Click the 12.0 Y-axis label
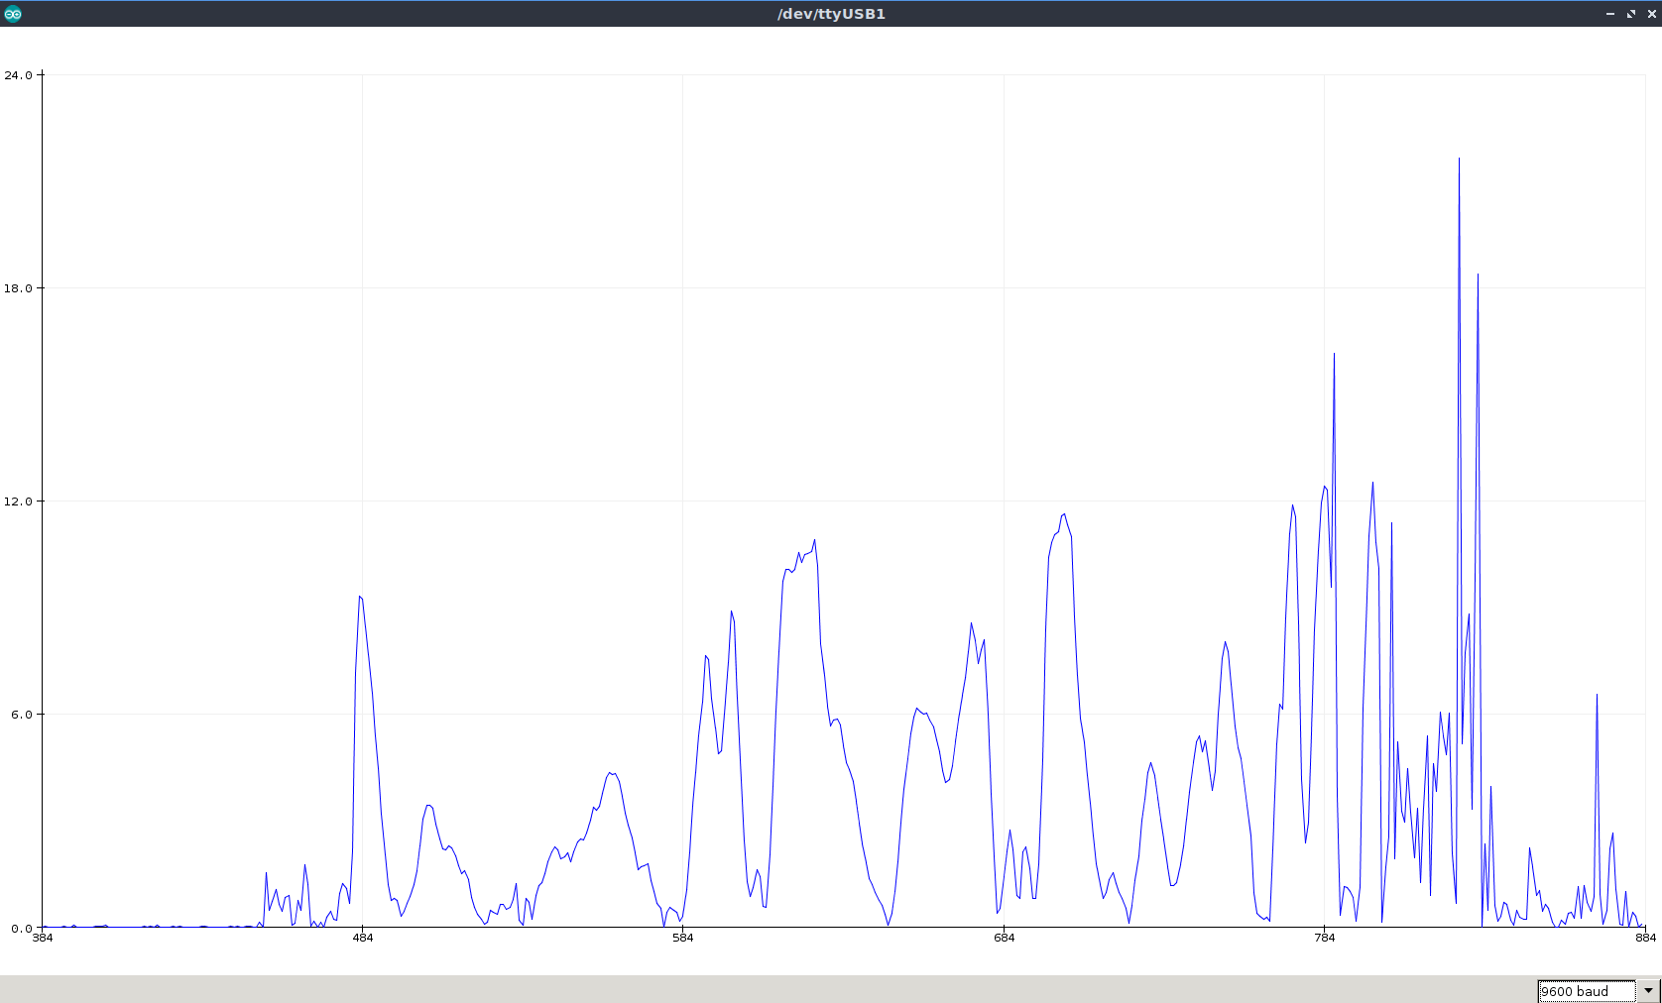 point(18,501)
